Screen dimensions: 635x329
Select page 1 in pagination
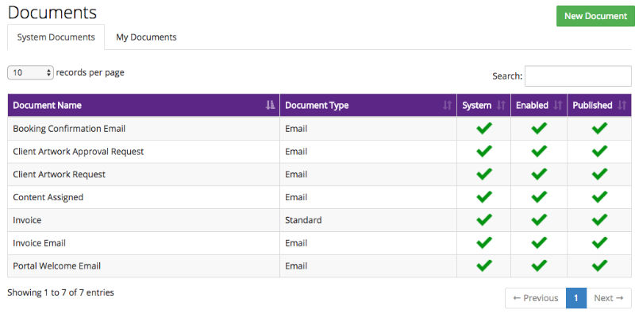tap(576, 298)
